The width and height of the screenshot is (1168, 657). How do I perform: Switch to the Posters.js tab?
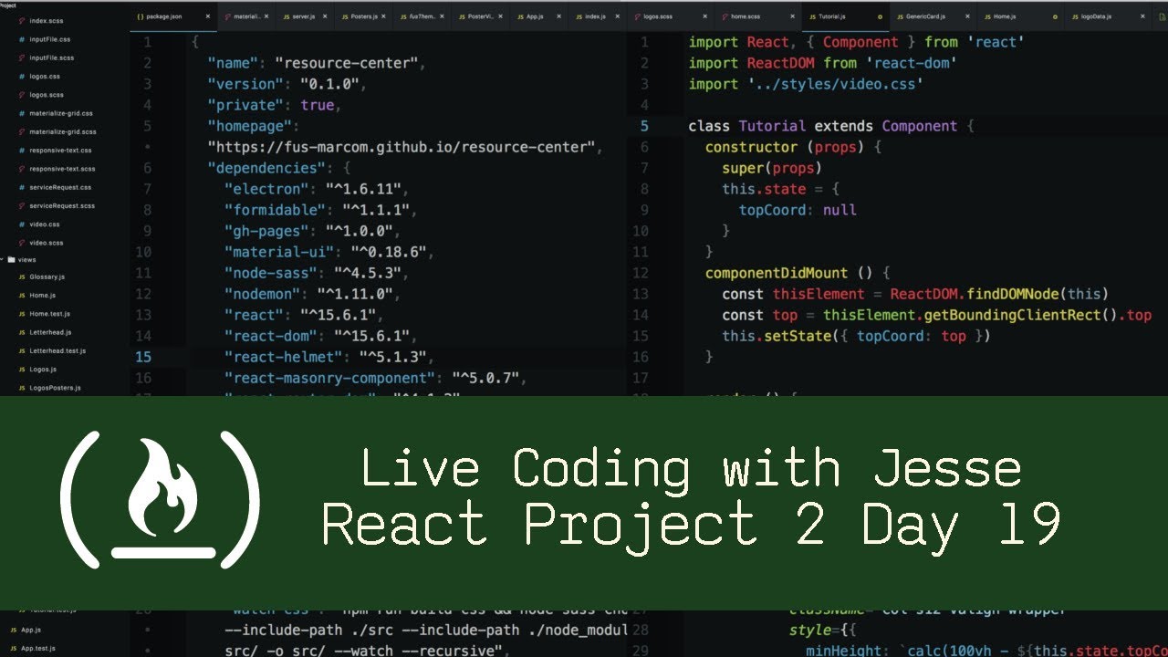tap(361, 16)
